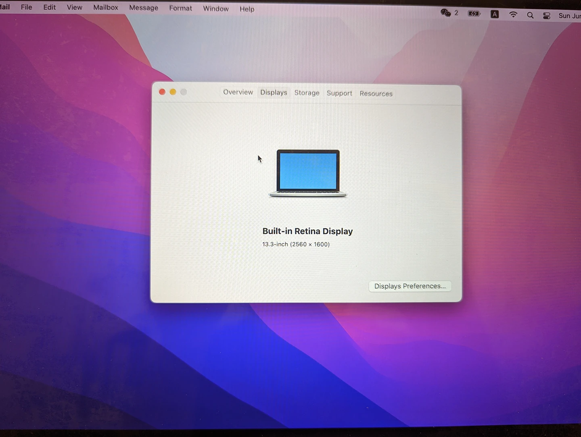Expand the Mailbox menu

pyautogui.click(x=106, y=8)
